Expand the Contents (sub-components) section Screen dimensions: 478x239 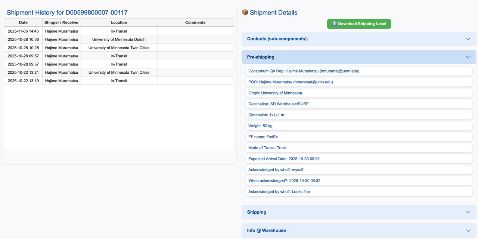358,39
